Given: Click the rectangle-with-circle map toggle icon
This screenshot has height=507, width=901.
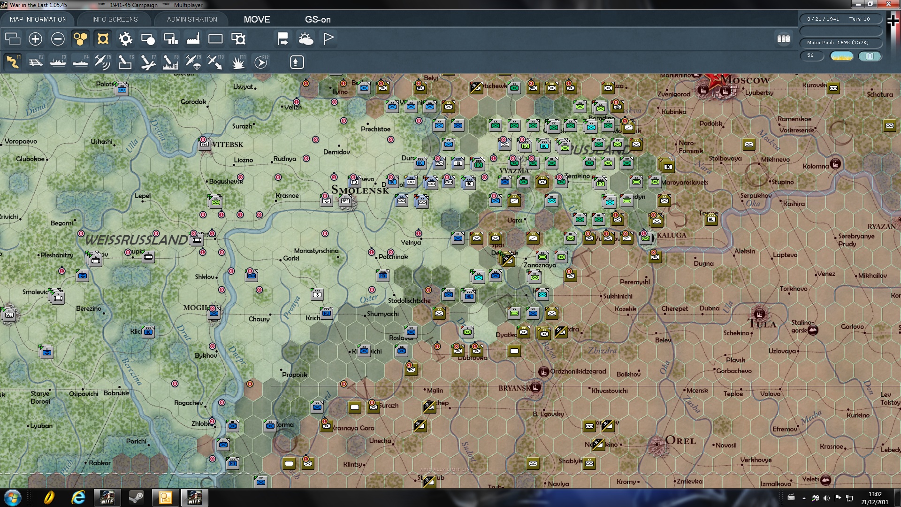Looking at the screenshot, I should pyautogui.click(x=148, y=39).
